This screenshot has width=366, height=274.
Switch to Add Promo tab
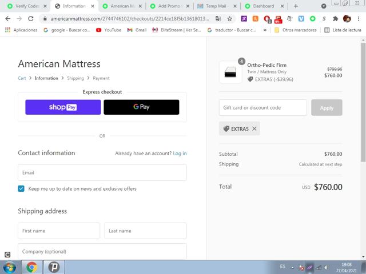click(x=169, y=6)
